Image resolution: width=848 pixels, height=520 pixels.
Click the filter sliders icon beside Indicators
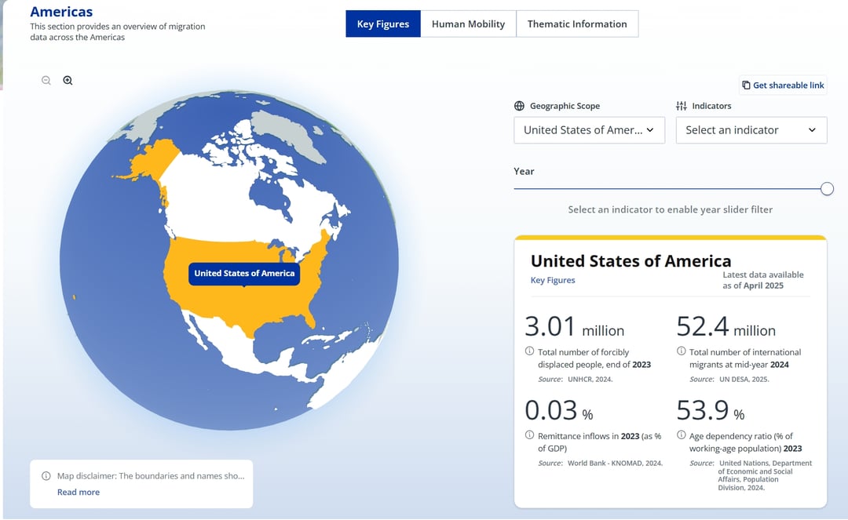click(x=680, y=105)
